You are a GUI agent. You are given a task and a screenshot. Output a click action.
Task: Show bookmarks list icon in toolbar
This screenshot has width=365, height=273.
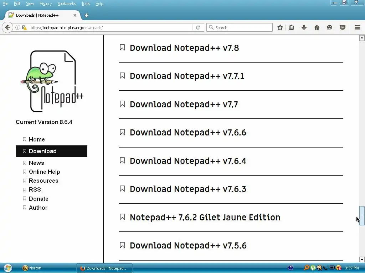pyautogui.click(x=291, y=28)
